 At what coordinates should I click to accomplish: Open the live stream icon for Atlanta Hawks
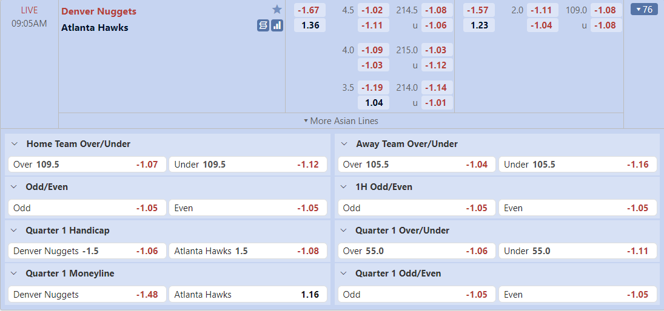[263, 26]
